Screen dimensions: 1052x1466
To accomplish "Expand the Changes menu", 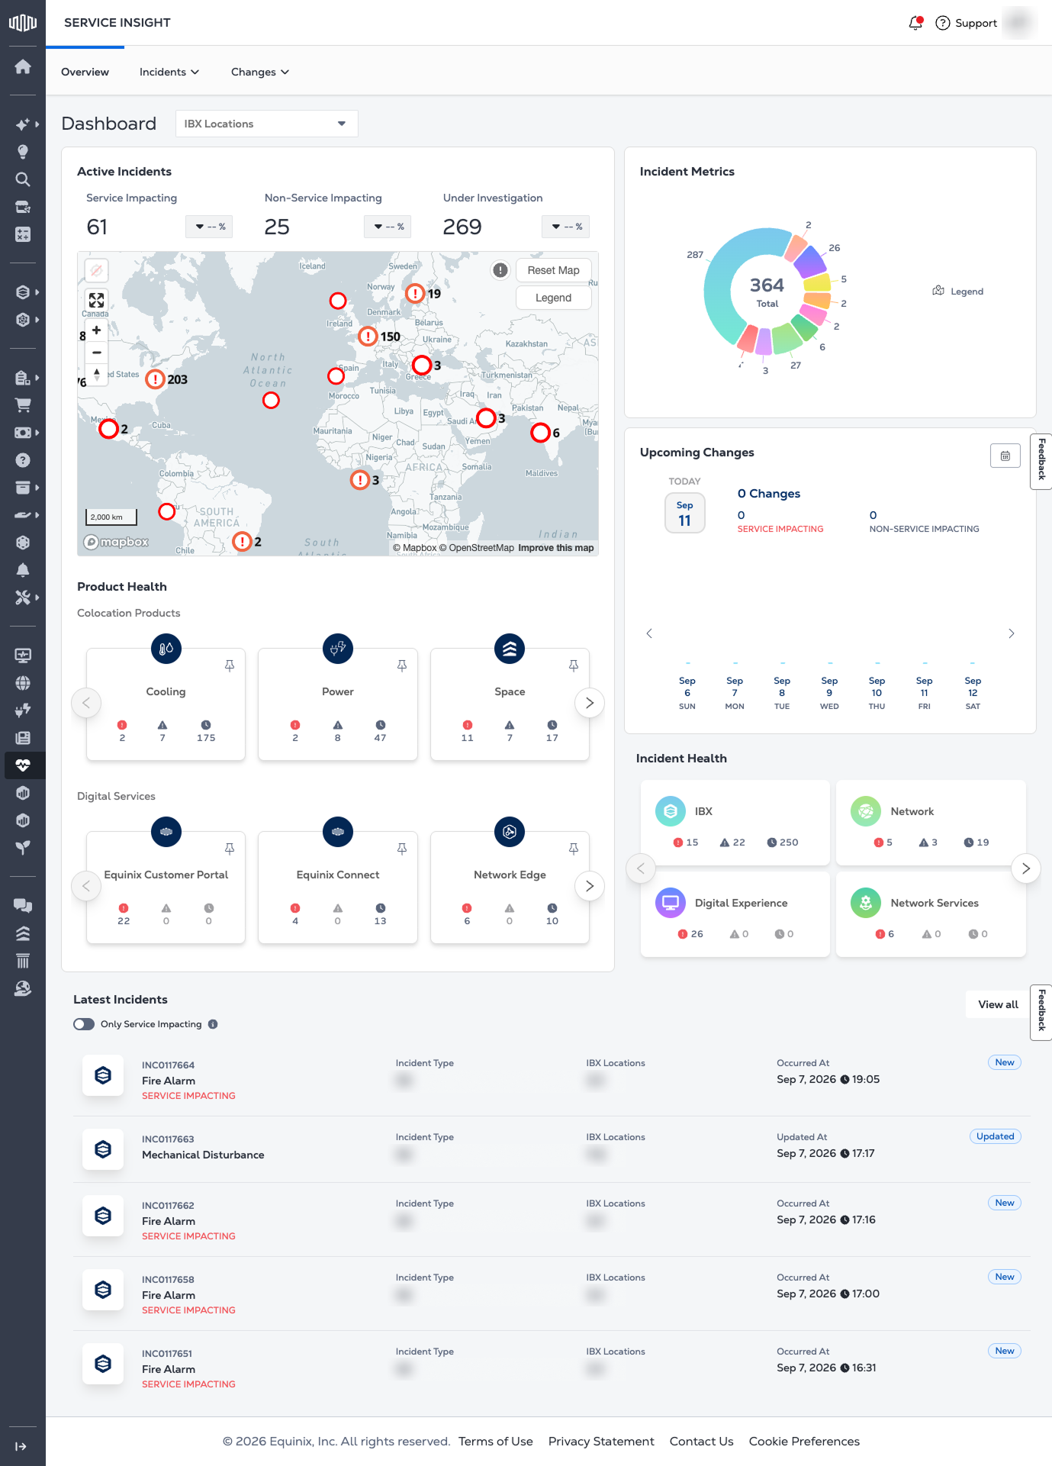I will 260,72.
